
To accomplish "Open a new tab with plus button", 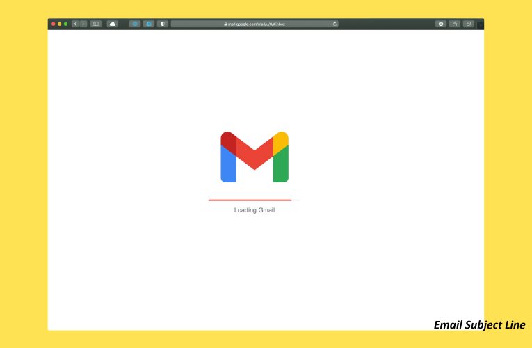I will click(x=481, y=25).
